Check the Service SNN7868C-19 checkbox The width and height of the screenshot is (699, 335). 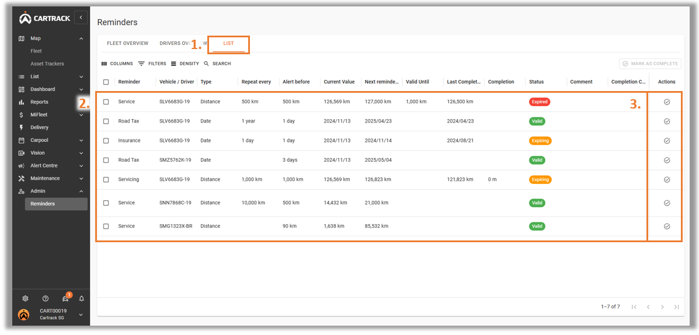(106, 203)
